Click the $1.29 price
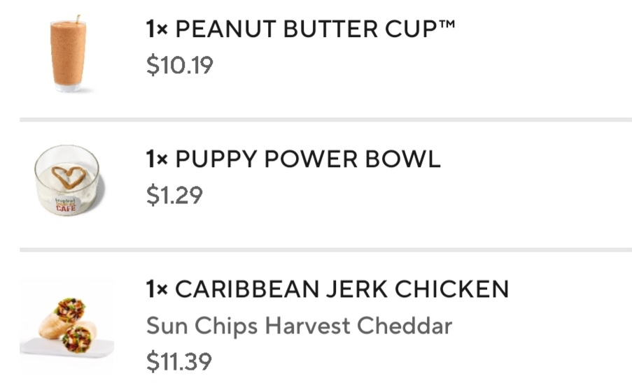Image resolution: width=632 pixels, height=383 pixels. [174, 196]
